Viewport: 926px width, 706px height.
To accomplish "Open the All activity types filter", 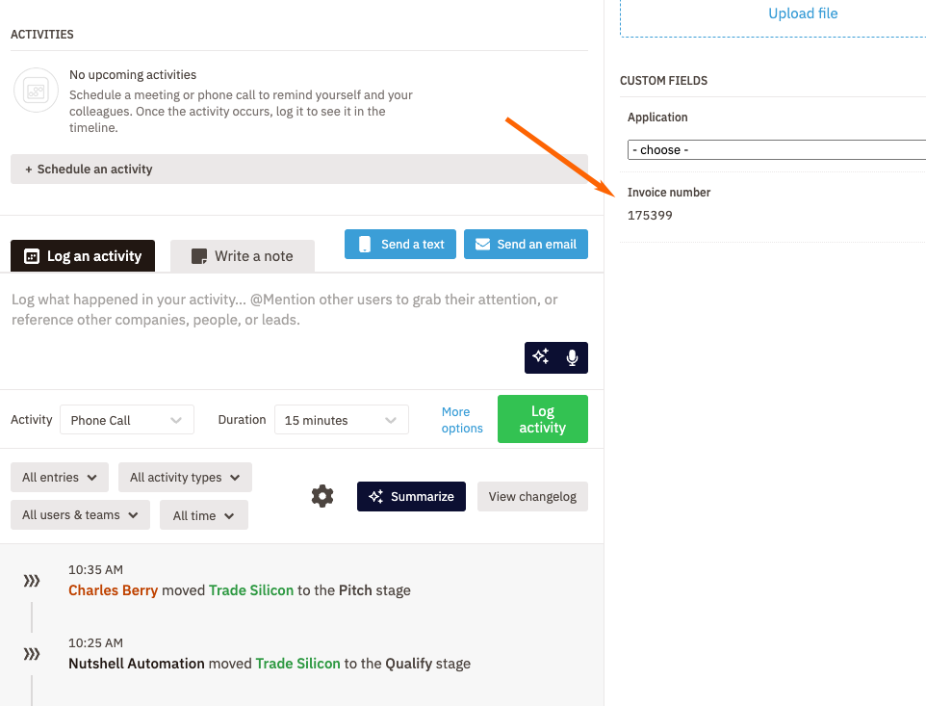I will [185, 478].
